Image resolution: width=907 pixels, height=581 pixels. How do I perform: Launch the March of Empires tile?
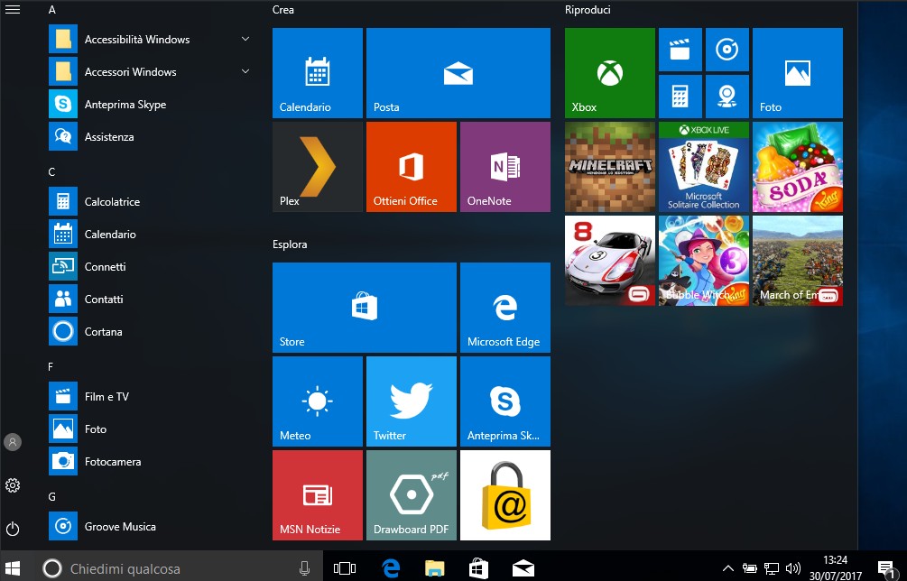(x=797, y=261)
